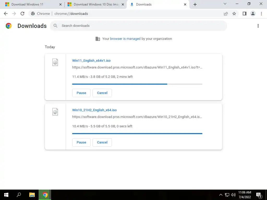Click the Downloads page title

coord(32,26)
